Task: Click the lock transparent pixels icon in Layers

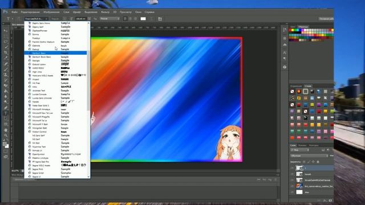Action: tap(304, 162)
